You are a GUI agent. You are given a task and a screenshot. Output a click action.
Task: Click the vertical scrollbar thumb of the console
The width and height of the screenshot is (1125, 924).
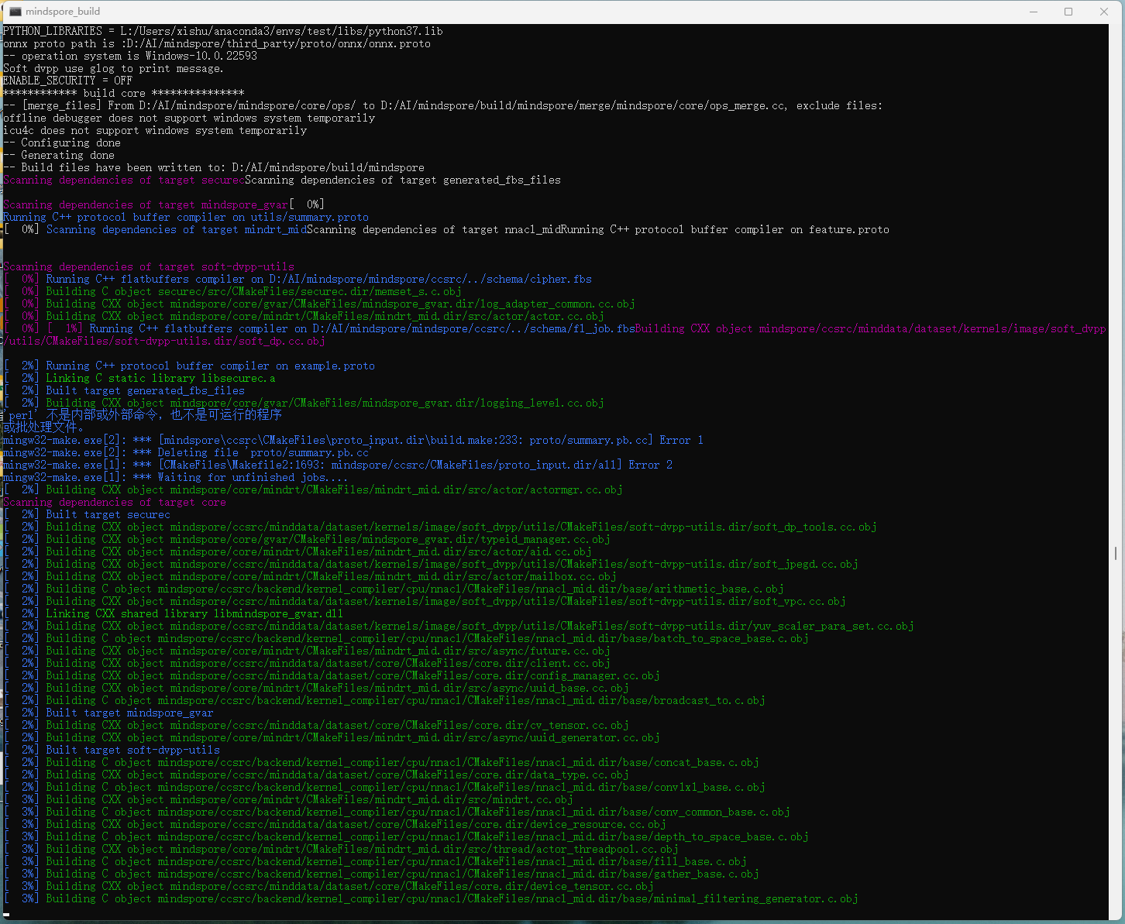coord(1115,553)
